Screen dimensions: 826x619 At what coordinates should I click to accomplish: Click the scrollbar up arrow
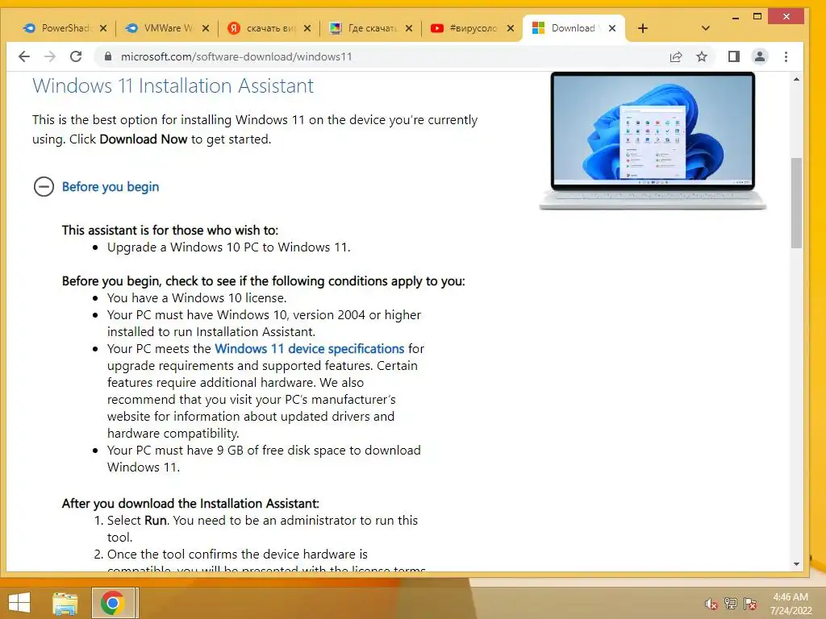coord(796,80)
